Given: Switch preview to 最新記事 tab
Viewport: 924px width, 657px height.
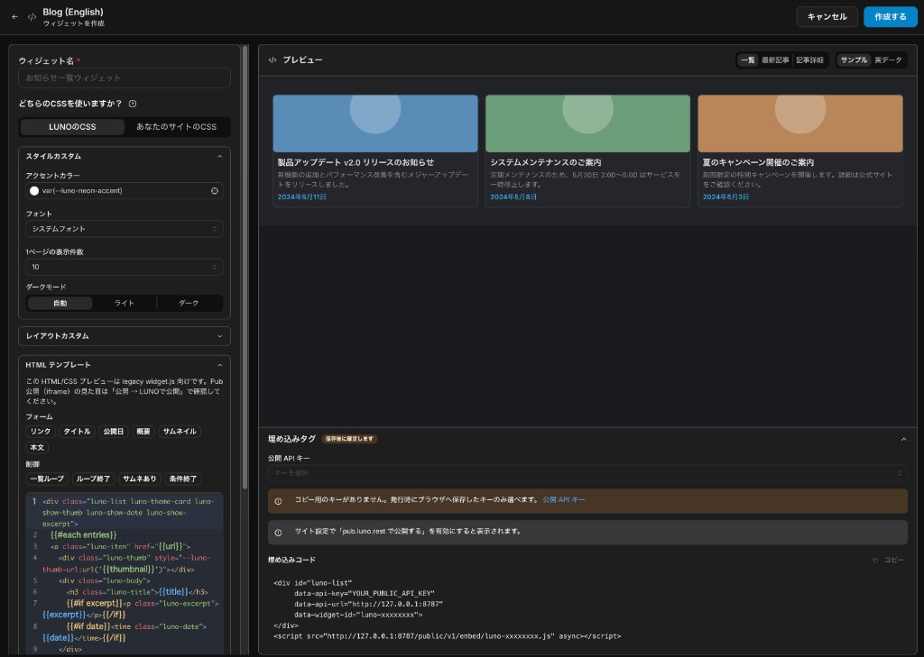Looking at the screenshot, I should pyautogui.click(x=775, y=60).
